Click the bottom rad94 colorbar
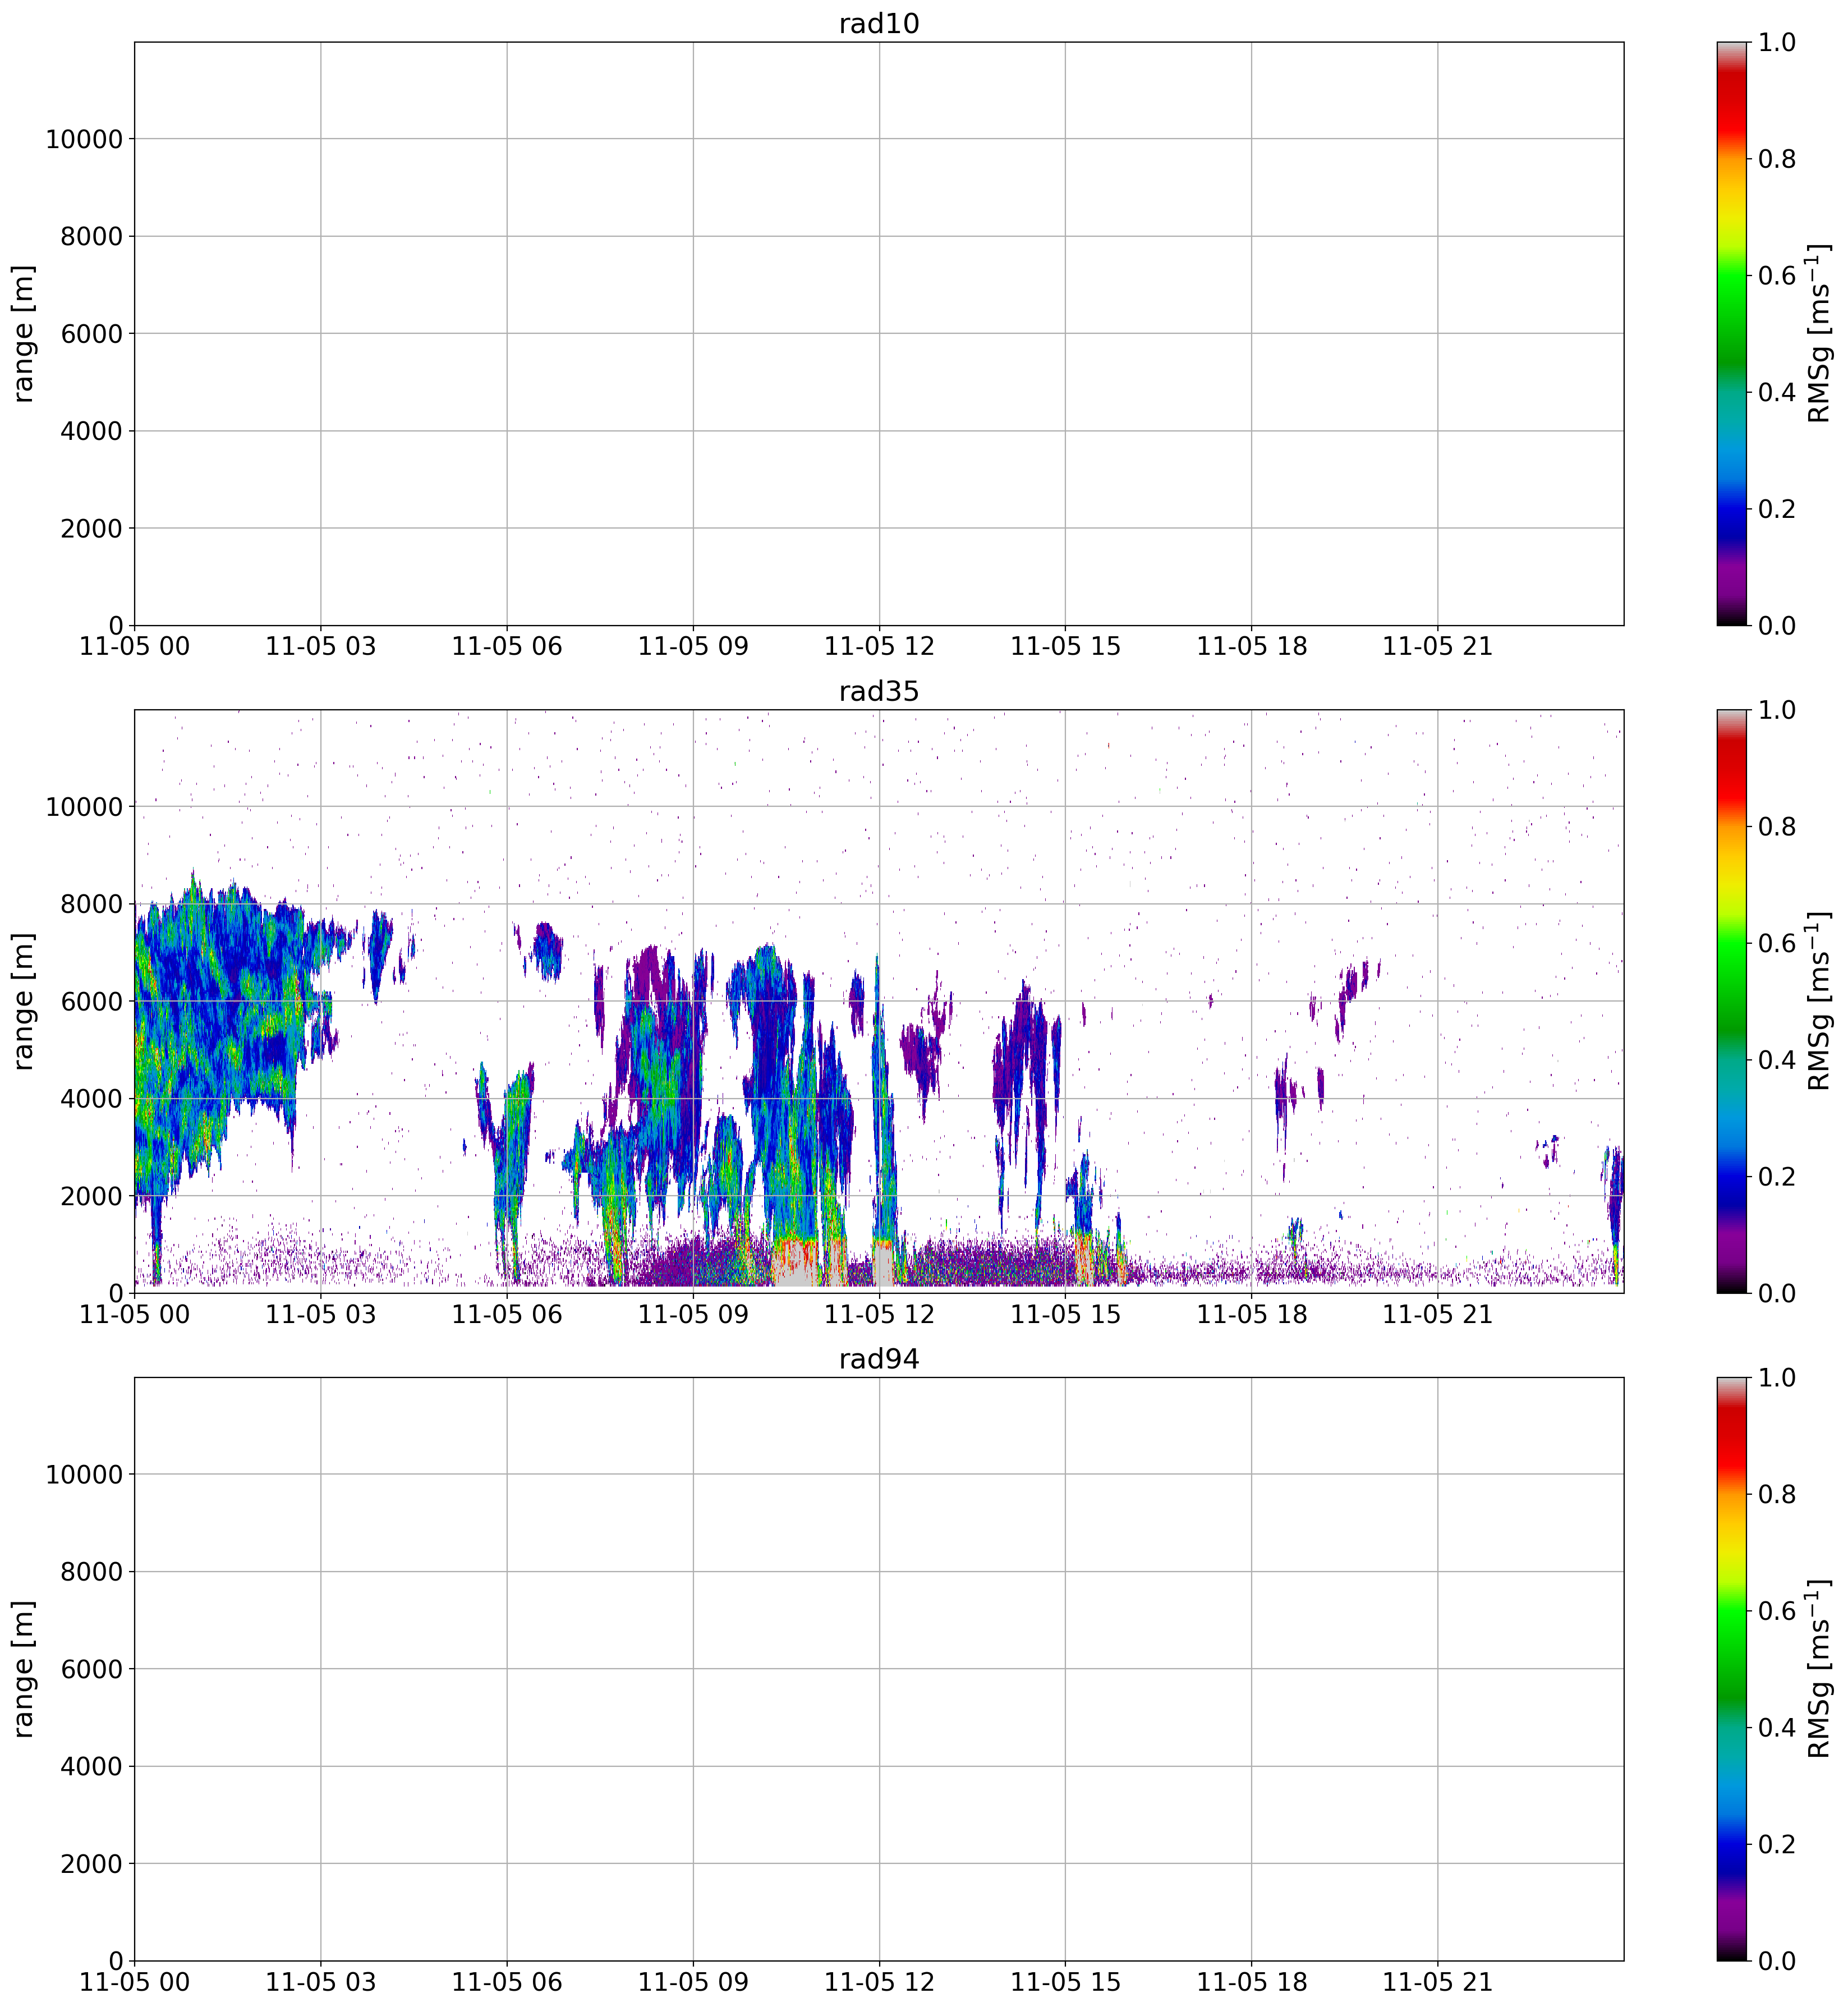1848x2007 pixels. (1732, 1668)
